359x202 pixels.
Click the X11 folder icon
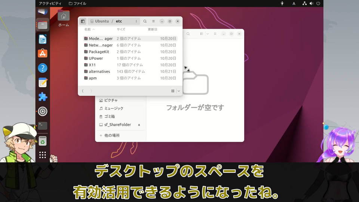86,65
